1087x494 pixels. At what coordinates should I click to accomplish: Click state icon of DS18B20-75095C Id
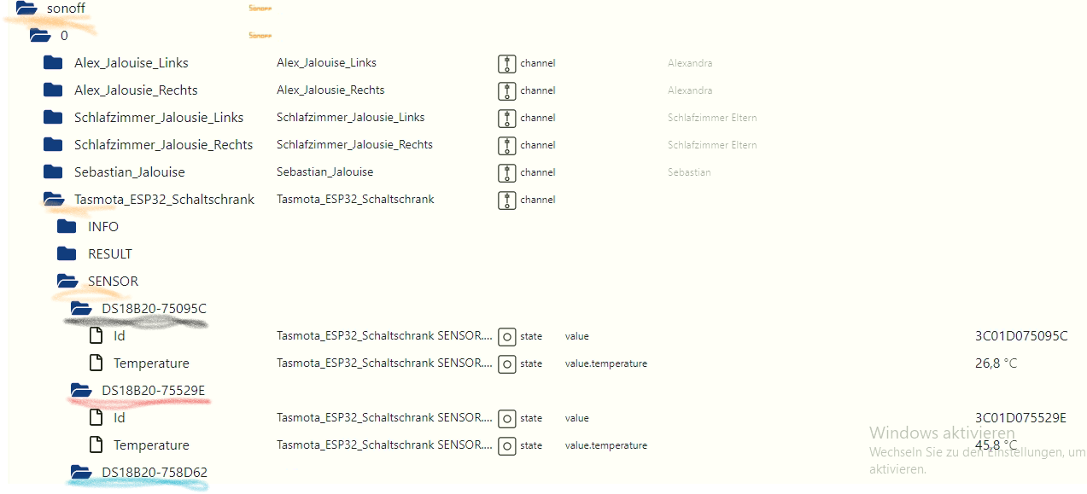click(507, 336)
